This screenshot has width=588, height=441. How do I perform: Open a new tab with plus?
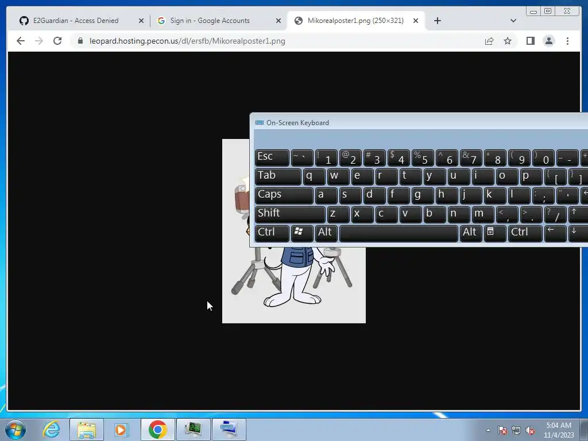pos(437,21)
